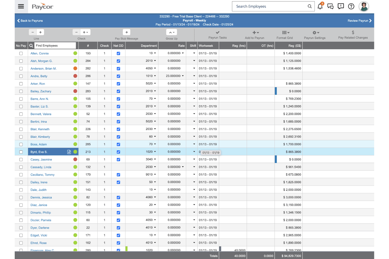The width and height of the screenshot is (389, 259).
Task: Expand Rate dropdown for Andre, Betty
Action: pyautogui.click(x=183, y=76)
